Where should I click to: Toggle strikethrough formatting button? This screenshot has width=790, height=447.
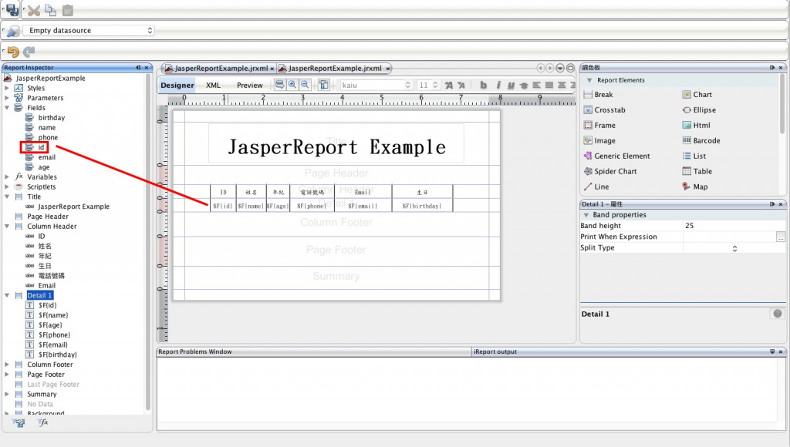524,86
